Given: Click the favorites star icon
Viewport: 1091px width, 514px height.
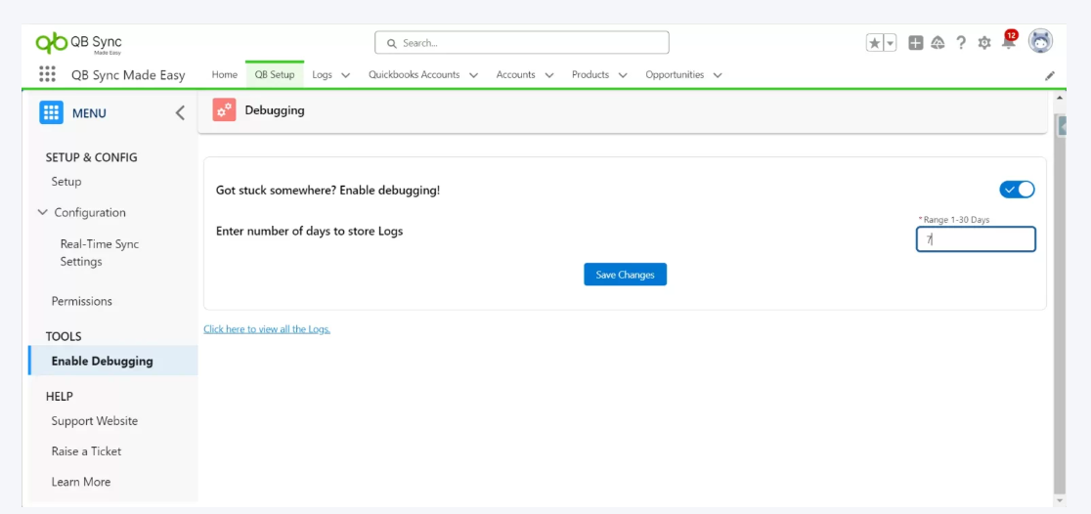Looking at the screenshot, I should click(875, 43).
